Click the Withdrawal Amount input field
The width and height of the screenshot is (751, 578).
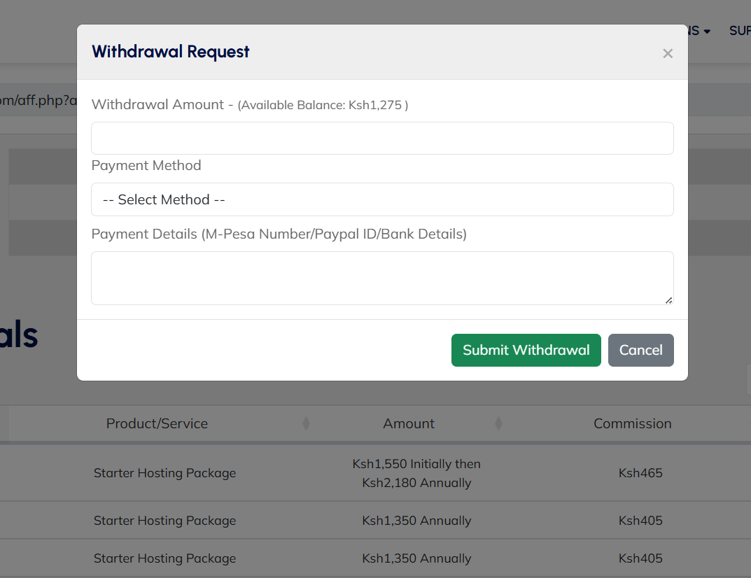[x=382, y=138]
